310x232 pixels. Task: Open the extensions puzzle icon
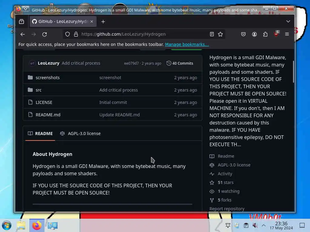265,34
